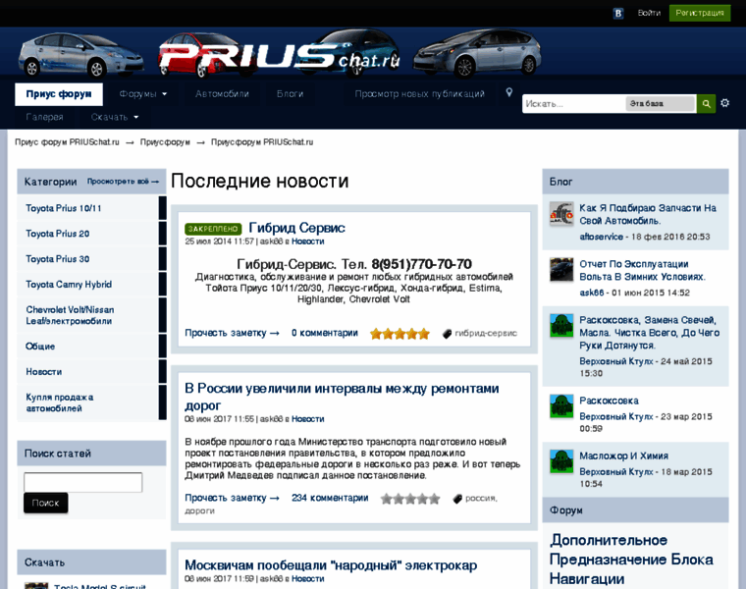Click the россия tag
This screenshot has width=746, height=589.
click(480, 498)
